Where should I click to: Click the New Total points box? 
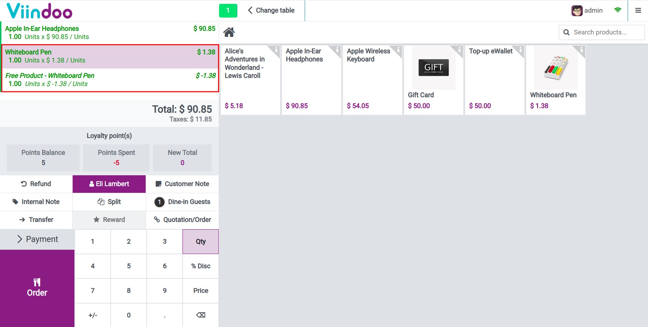(x=182, y=158)
